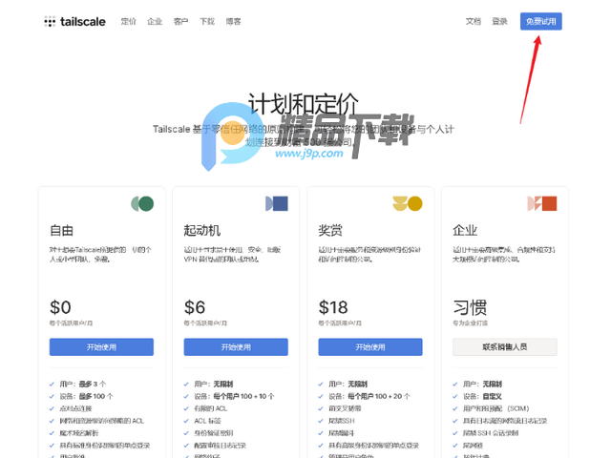
Task: Click the 计划和定价 heading
Action: [x=304, y=104]
